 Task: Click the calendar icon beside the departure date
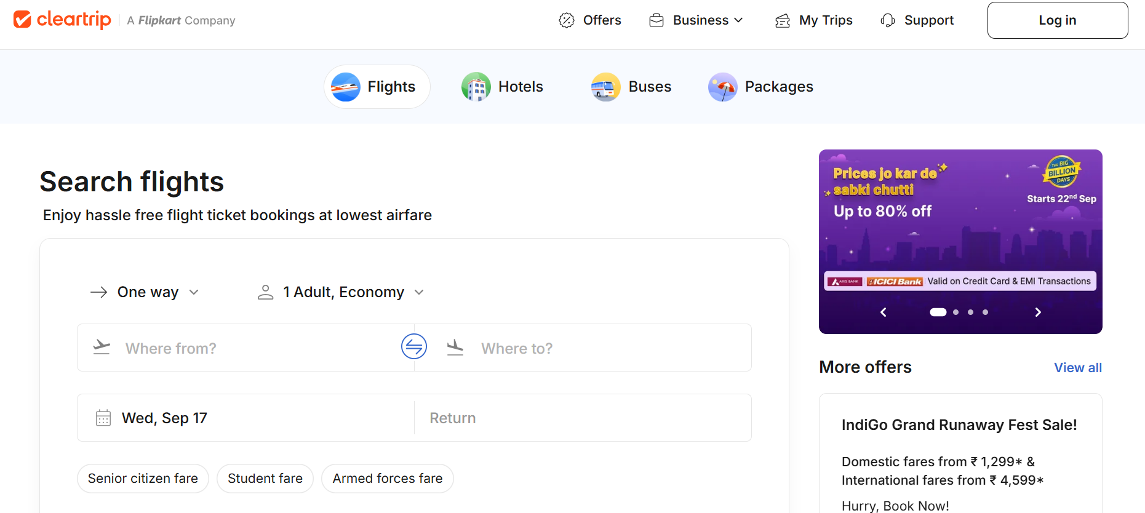point(103,418)
